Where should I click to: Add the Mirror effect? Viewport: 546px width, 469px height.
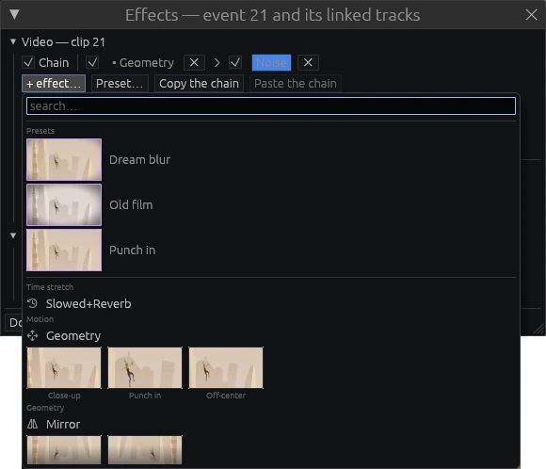pos(63,425)
